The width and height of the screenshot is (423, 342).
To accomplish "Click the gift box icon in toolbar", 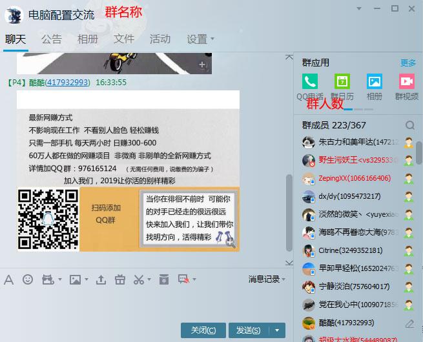I will click(x=119, y=279).
